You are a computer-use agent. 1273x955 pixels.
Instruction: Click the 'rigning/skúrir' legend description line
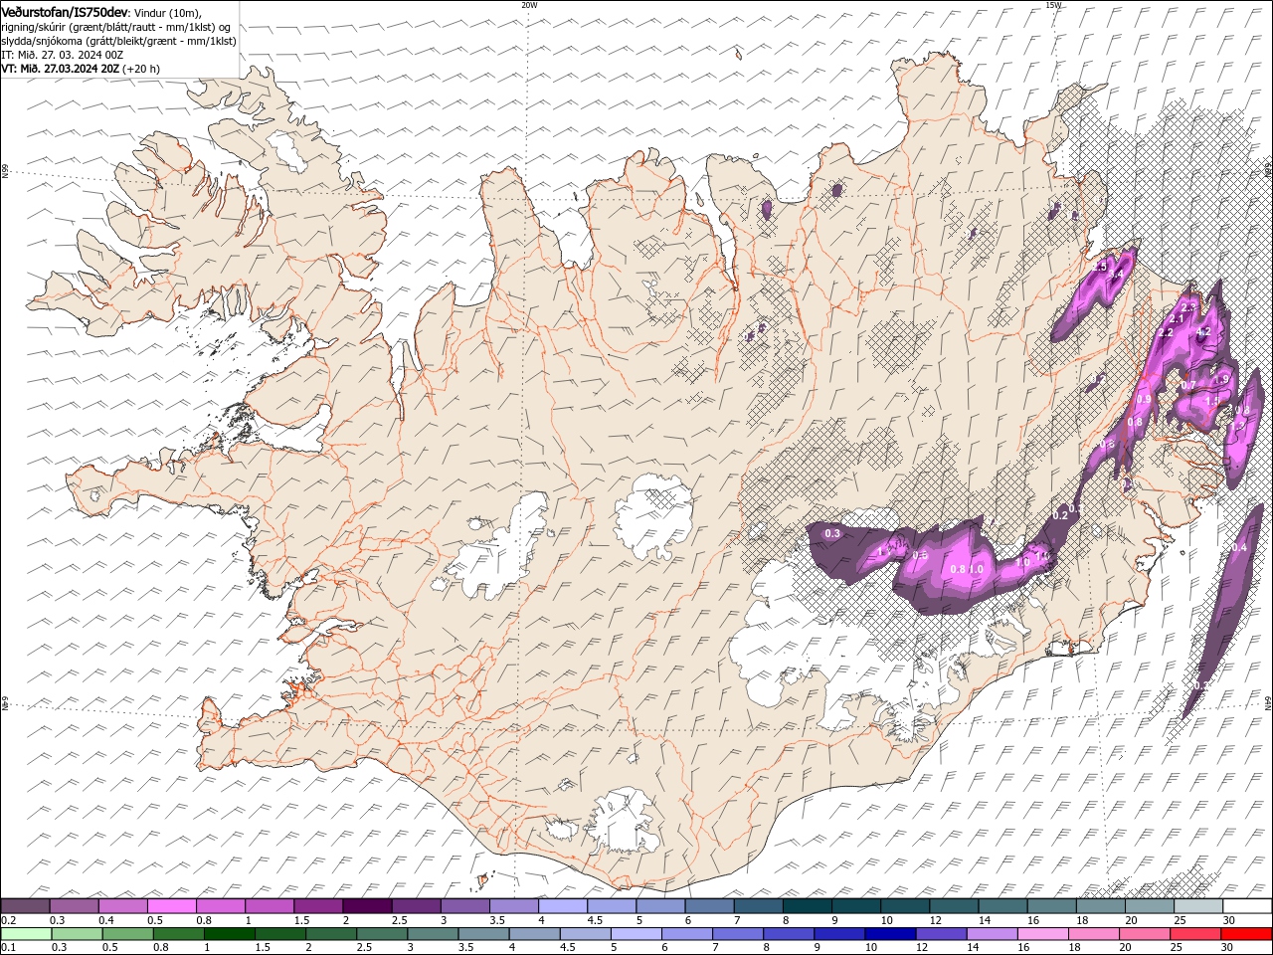(x=115, y=27)
